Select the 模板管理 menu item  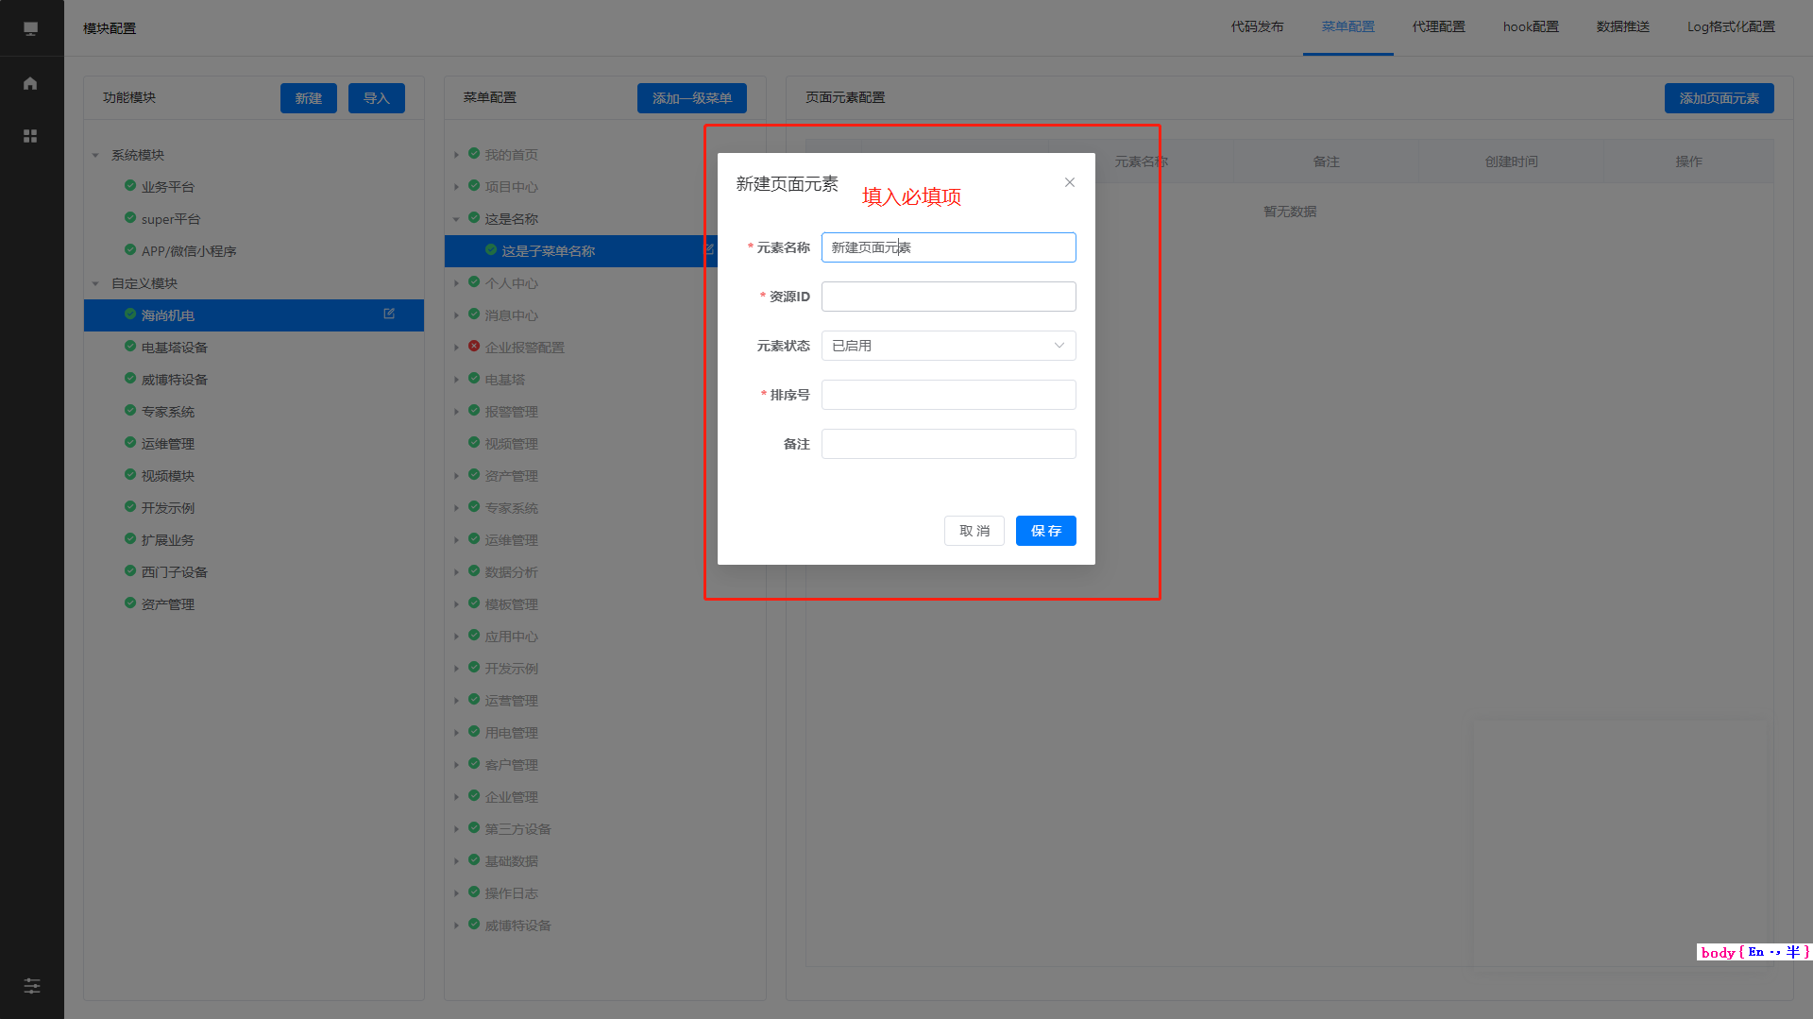click(x=511, y=604)
